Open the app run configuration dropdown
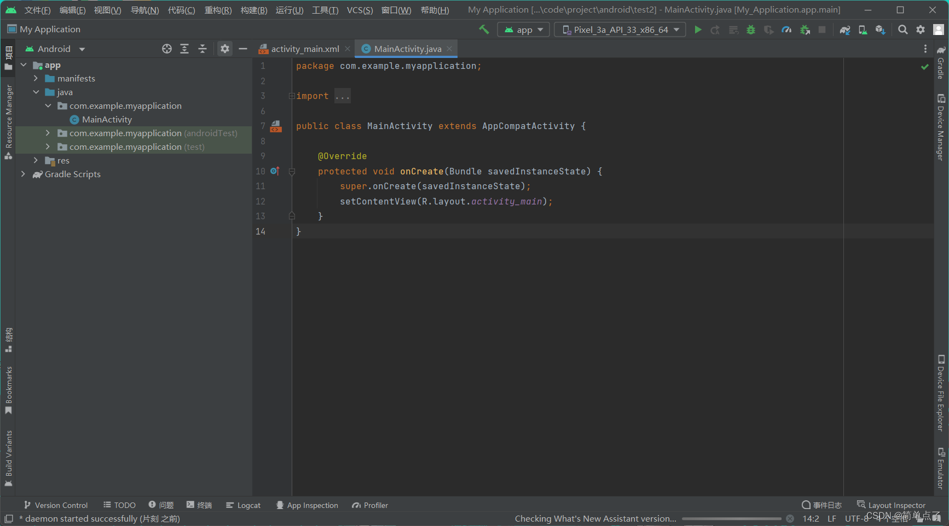949x526 pixels. click(x=523, y=29)
